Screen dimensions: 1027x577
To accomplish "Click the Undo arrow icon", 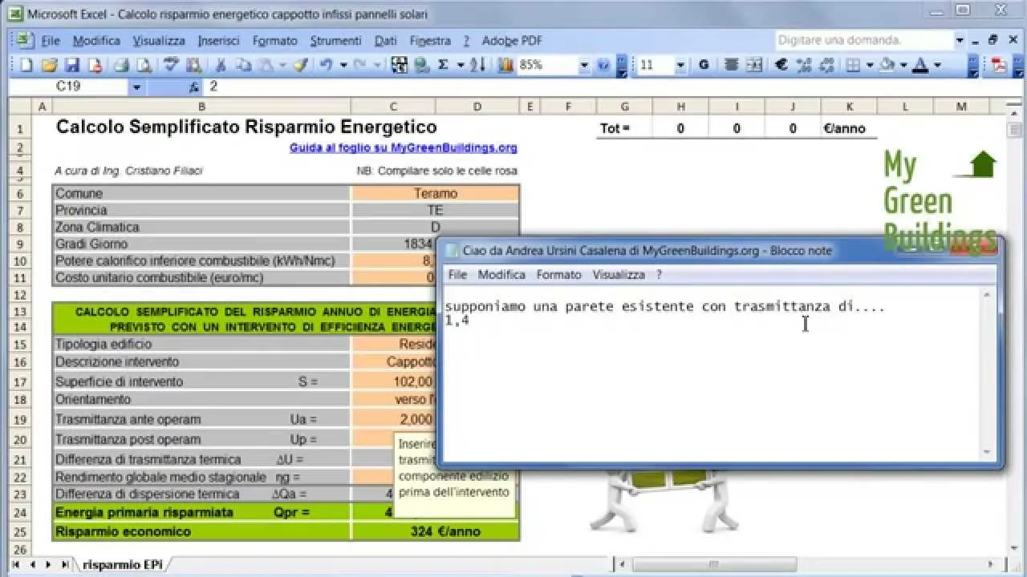I will 326,66.
